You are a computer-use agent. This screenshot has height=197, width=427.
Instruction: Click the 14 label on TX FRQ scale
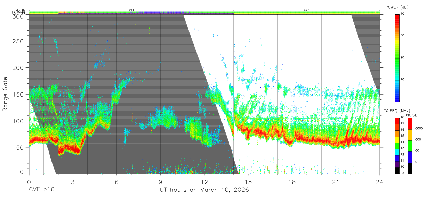tap(403, 142)
